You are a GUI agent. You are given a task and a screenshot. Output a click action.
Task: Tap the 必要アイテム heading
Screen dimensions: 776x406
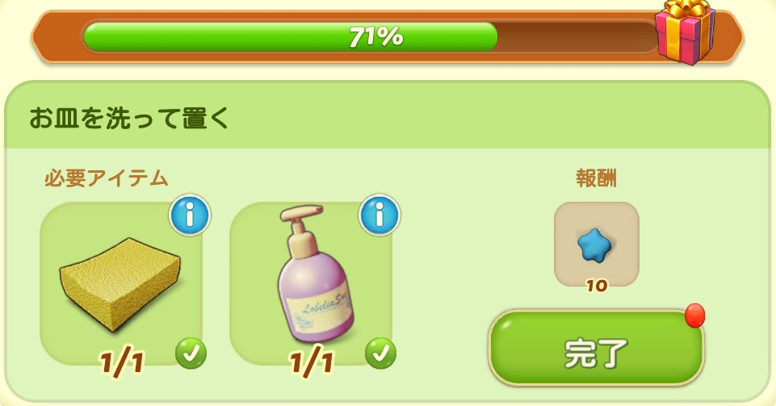click(107, 178)
